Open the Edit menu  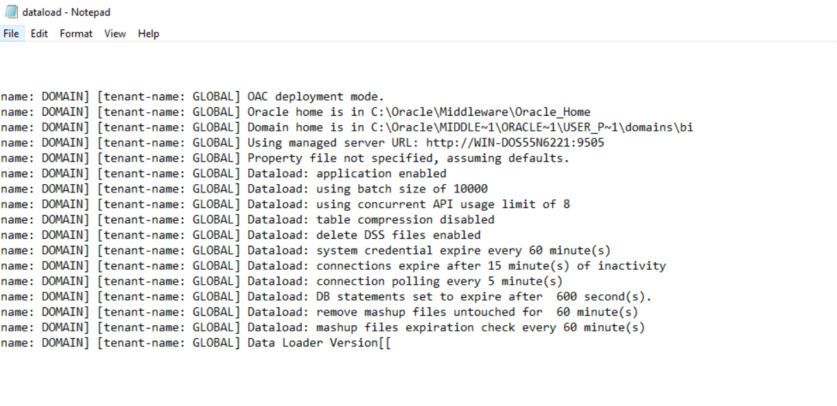39,34
